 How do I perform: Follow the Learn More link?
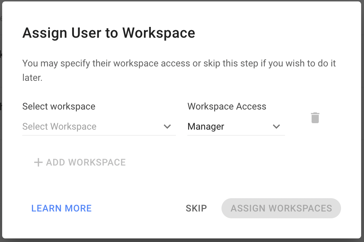[61, 208]
